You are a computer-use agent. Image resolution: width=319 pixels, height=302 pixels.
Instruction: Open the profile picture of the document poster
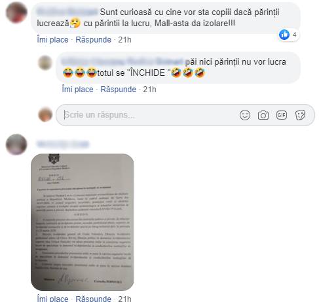pos(16,144)
